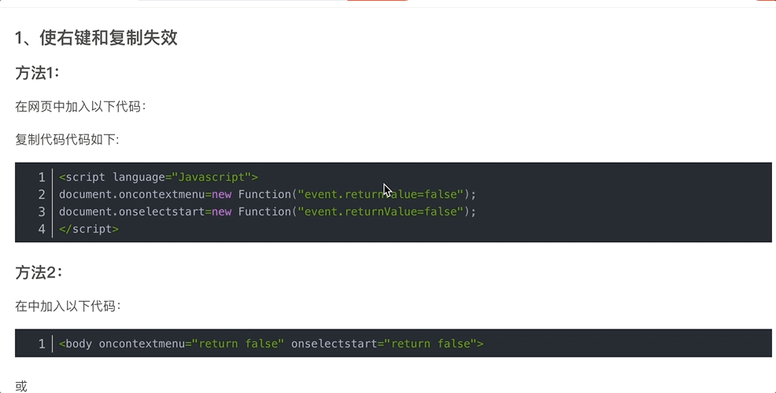Click the green "Javascript" string value

212,177
